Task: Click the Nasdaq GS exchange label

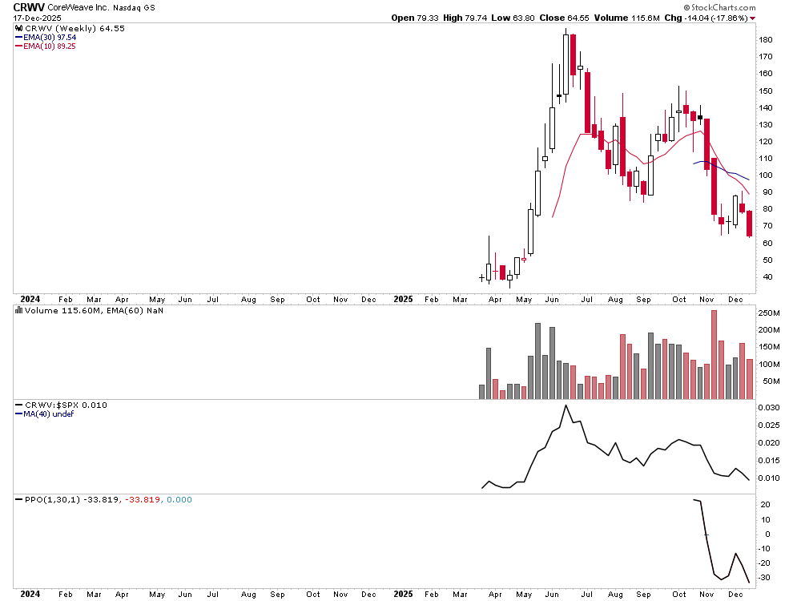Action: tap(134, 7)
